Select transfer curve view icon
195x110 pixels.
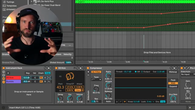pyautogui.click(x=121, y=102)
